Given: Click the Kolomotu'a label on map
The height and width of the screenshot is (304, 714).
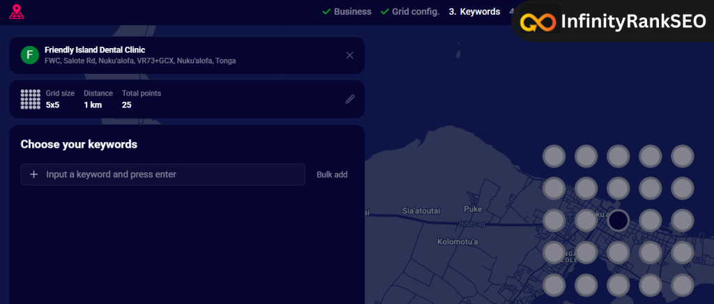Looking at the screenshot, I should tap(457, 242).
